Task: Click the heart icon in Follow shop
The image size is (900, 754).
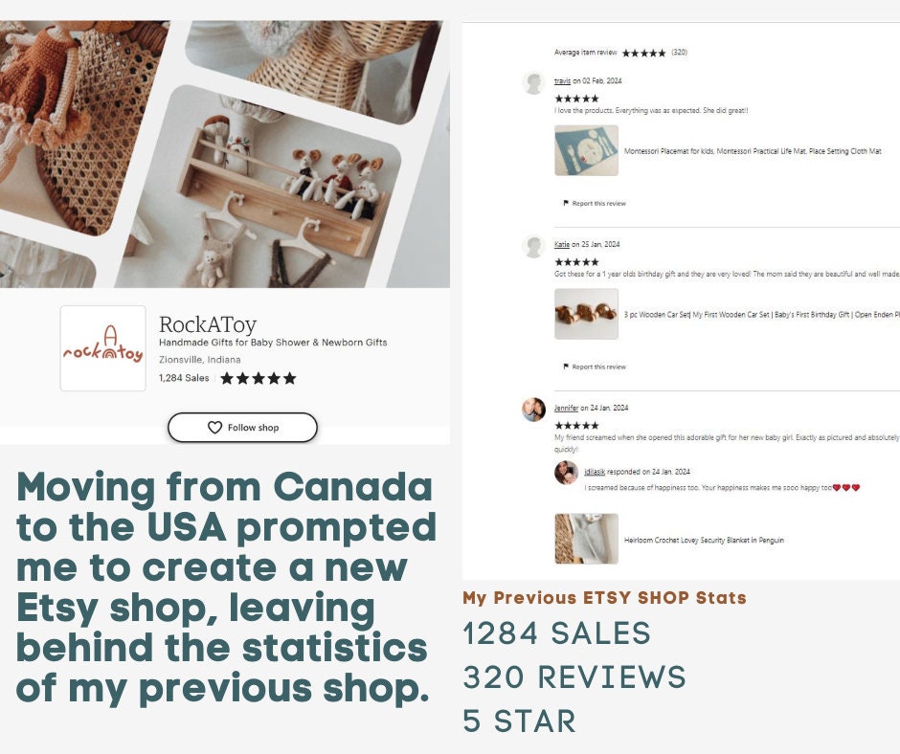Action: 214,428
